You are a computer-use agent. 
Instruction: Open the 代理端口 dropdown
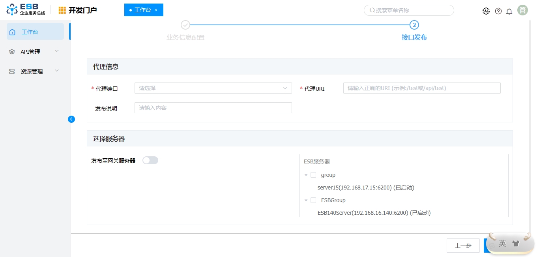(213, 88)
